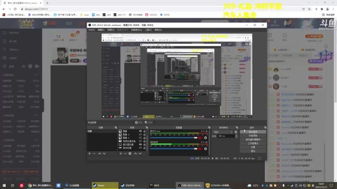
Task: Click the Start Virtual Camera button
Action: click(253, 139)
